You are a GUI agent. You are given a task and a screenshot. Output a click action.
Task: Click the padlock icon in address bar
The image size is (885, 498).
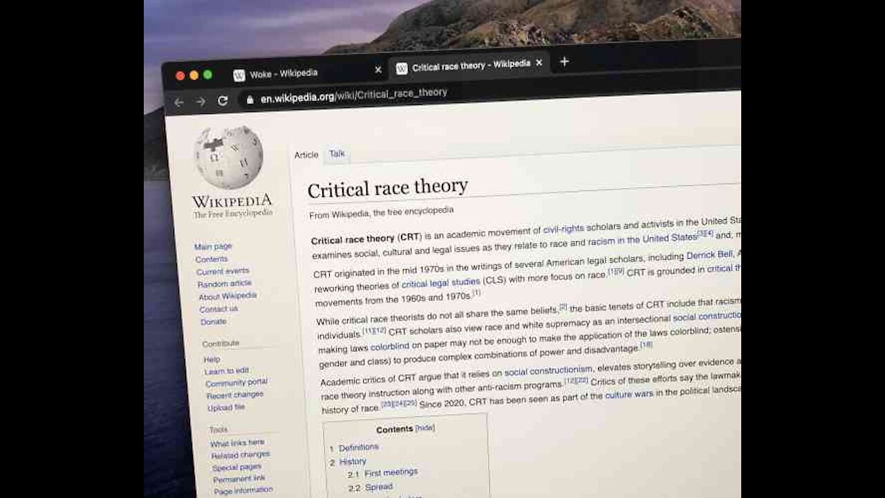point(250,100)
